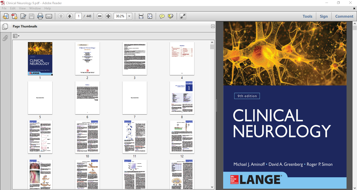Open the Window menu
The height and width of the screenshot is (190, 357).
click(35, 8)
